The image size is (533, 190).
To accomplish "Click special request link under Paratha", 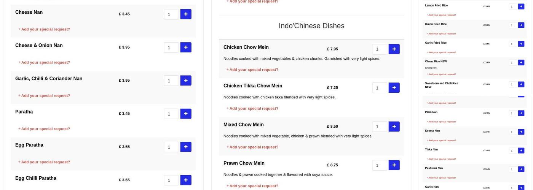I will (x=45, y=129).
